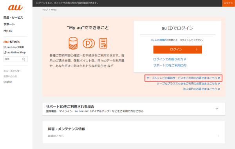Select サポート in the side menu
This screenshot has height=149, width=235.
[9, 24]
